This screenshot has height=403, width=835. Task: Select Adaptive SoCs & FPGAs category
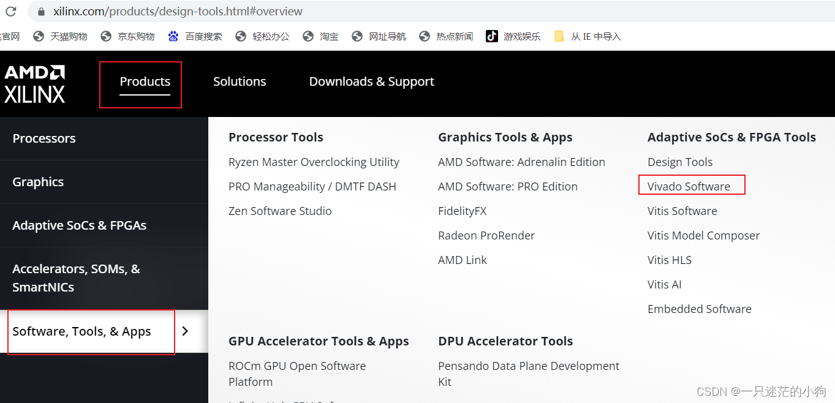[104, 225]
